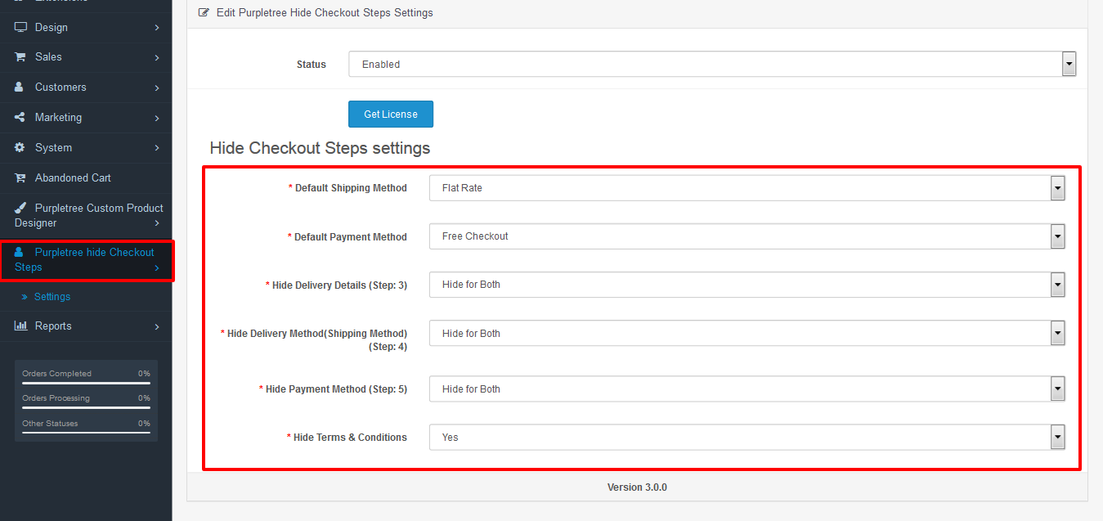The height and width of the screenshot is (521, 1103).
Task: Click the Customers person icon
Action: [20, 87]
